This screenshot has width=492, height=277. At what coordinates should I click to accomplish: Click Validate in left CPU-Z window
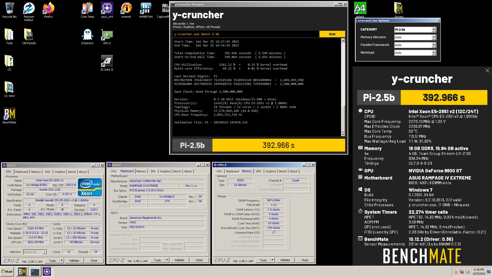[x=74, y=261]
